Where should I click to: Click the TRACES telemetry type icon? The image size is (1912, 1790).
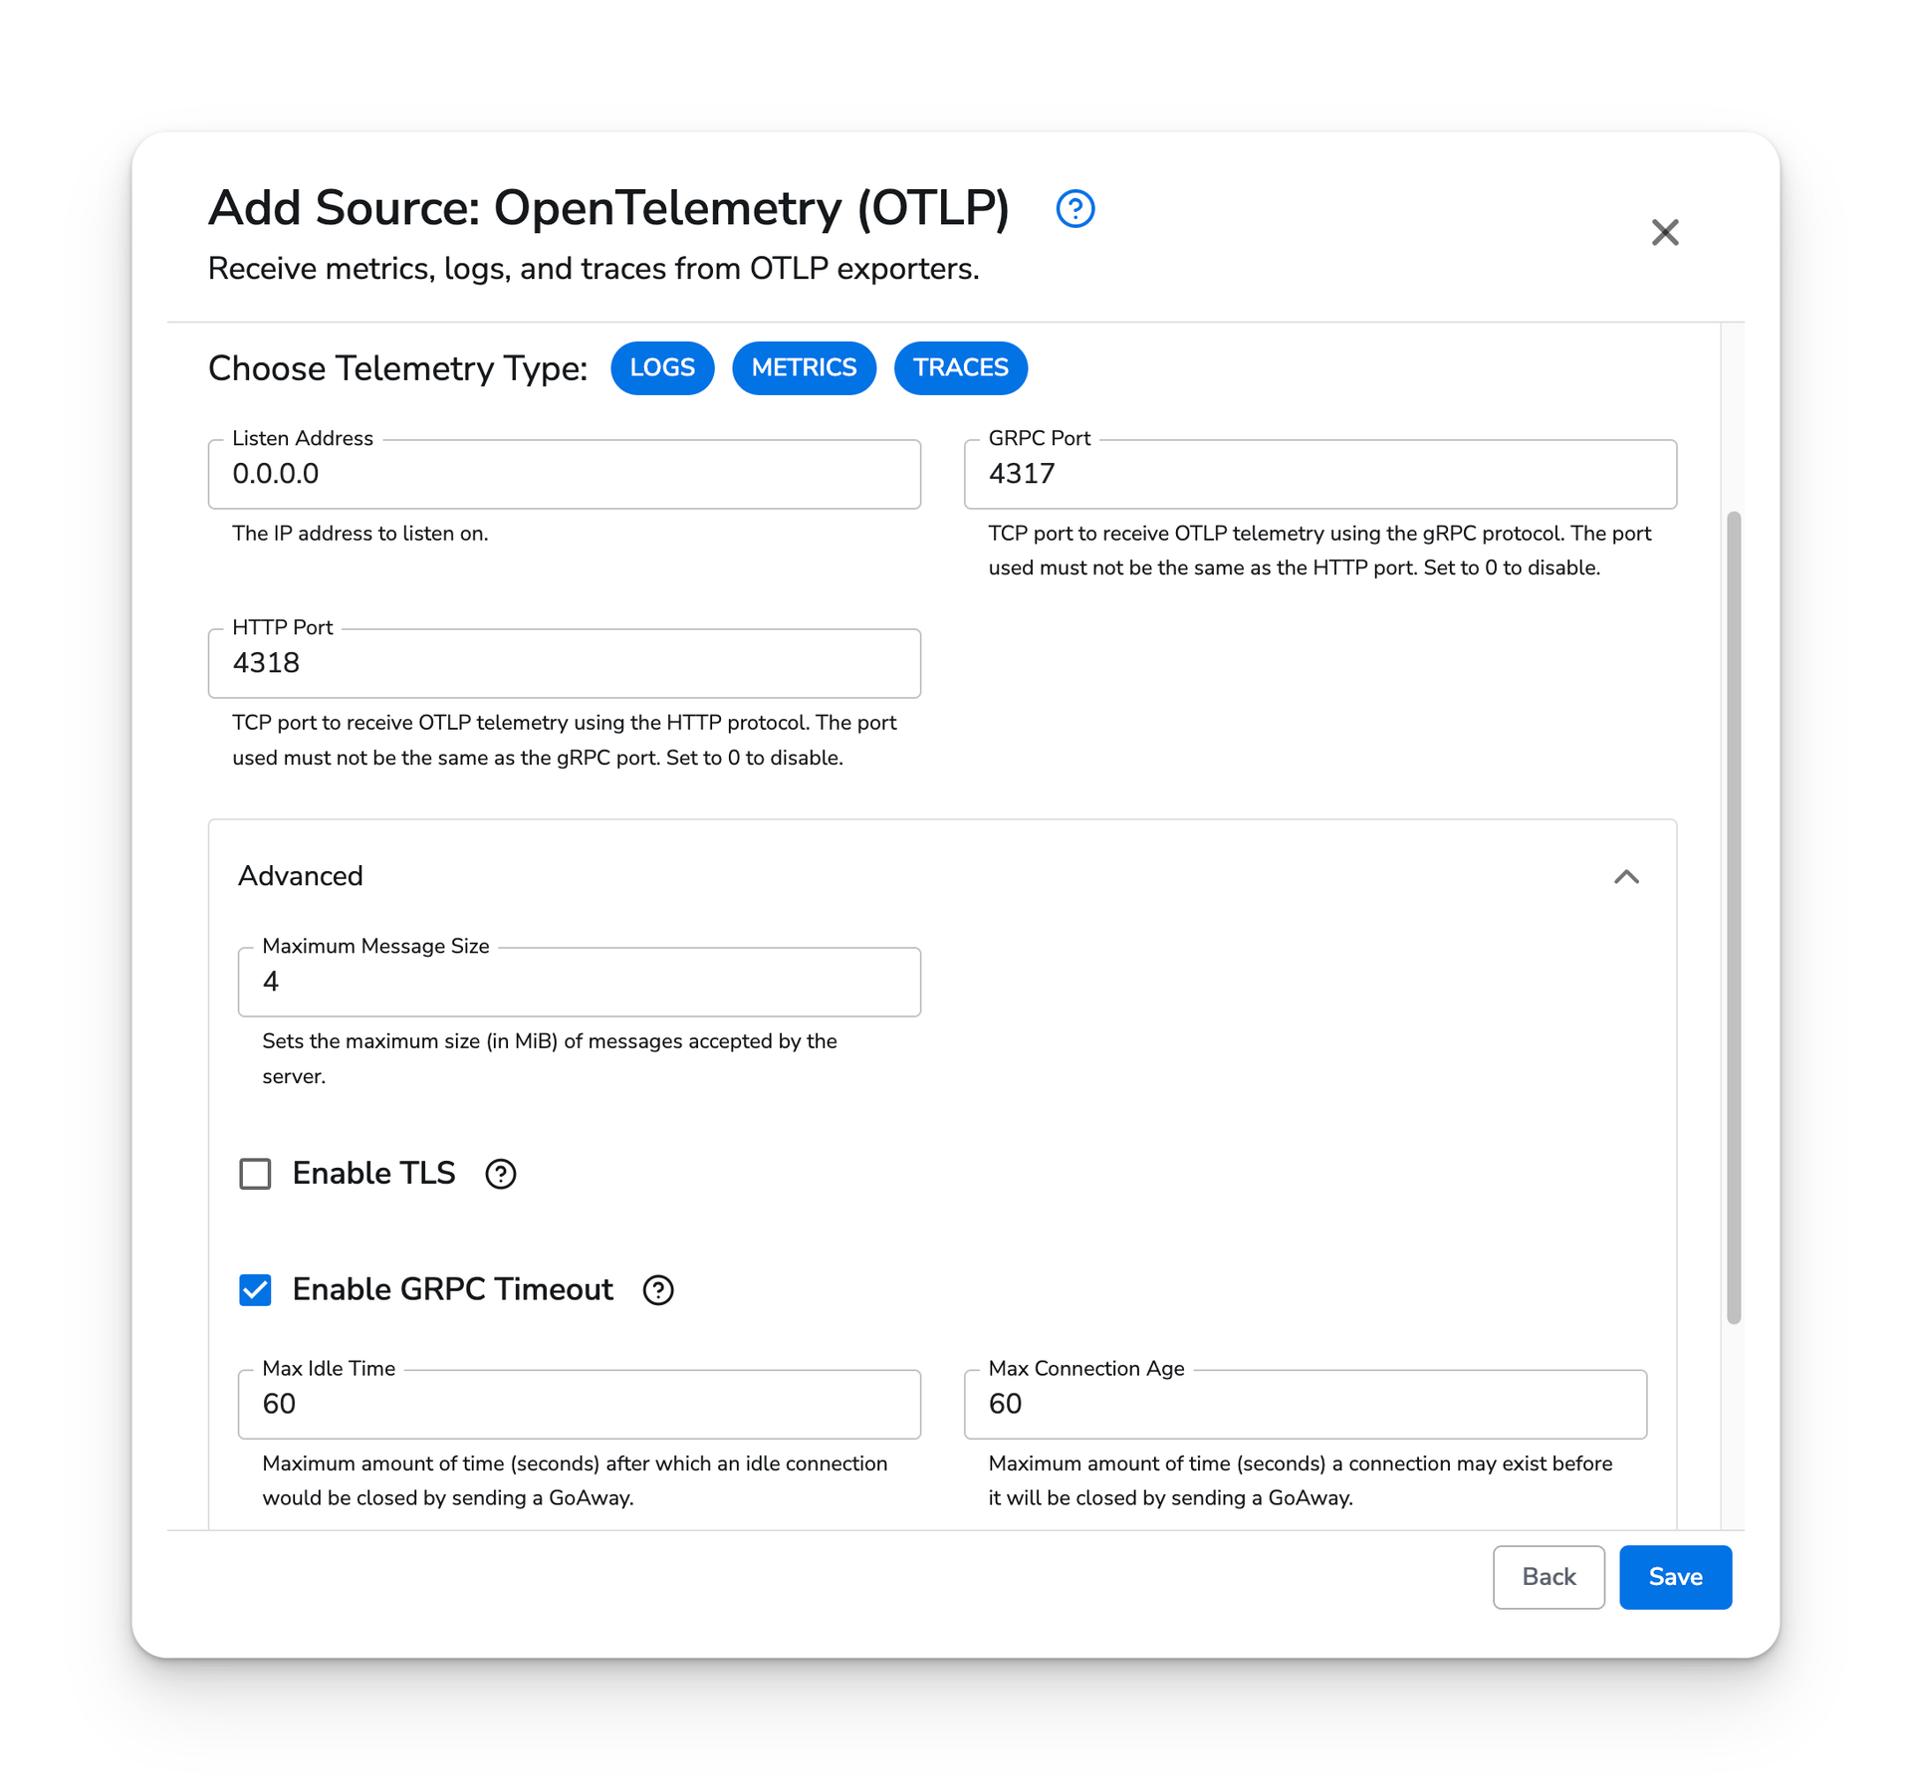pos(959,366)
